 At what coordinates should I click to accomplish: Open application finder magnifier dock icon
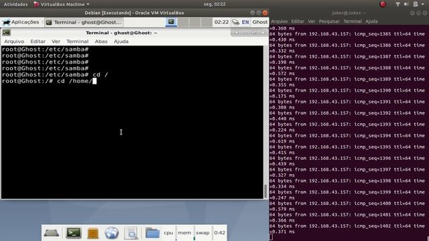coord(131,233)
